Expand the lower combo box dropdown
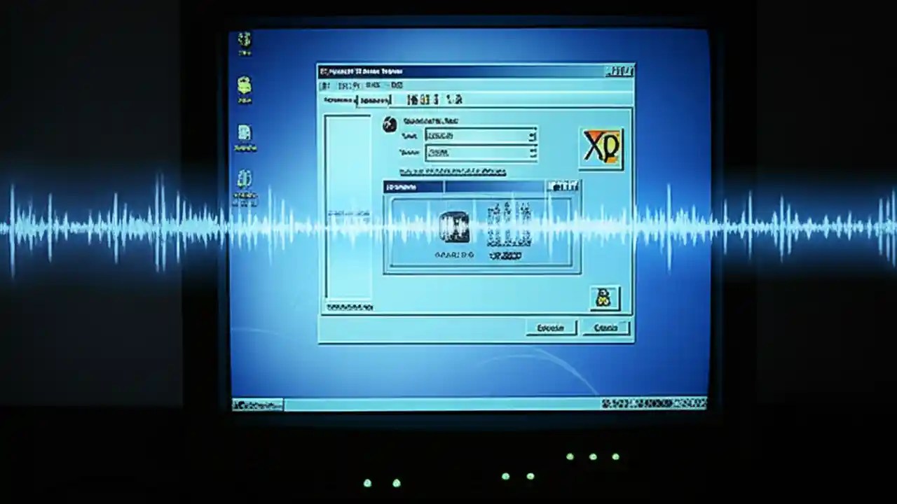This screenshot has height=504, width=897. coord(533,153)
